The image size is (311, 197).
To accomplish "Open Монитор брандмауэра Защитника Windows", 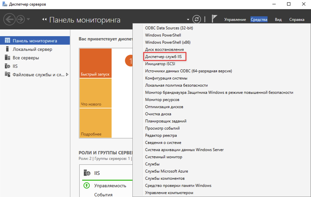I will [x=219, y=92].
